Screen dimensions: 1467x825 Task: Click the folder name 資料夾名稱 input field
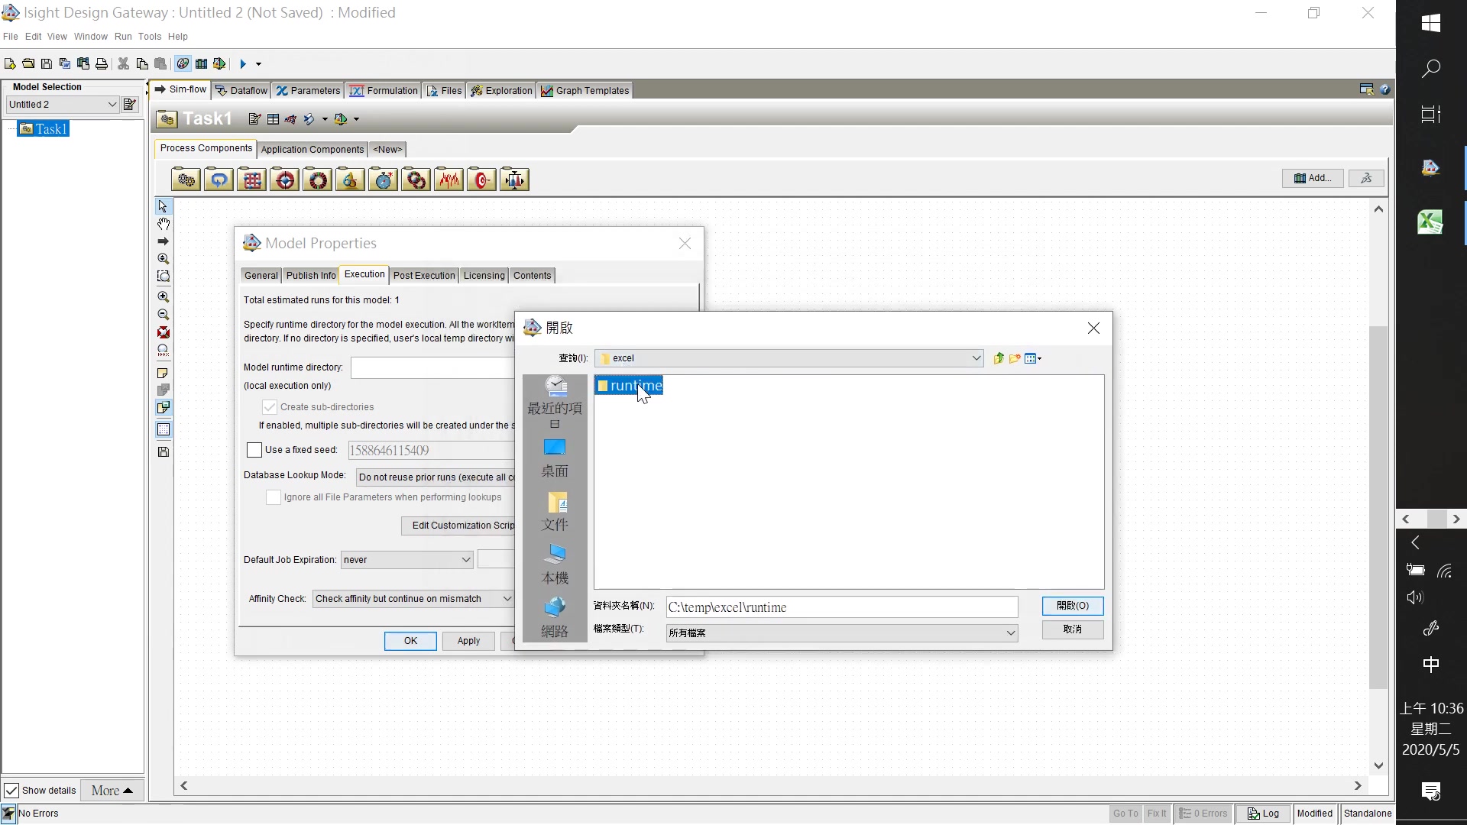[x=842, y=607]
